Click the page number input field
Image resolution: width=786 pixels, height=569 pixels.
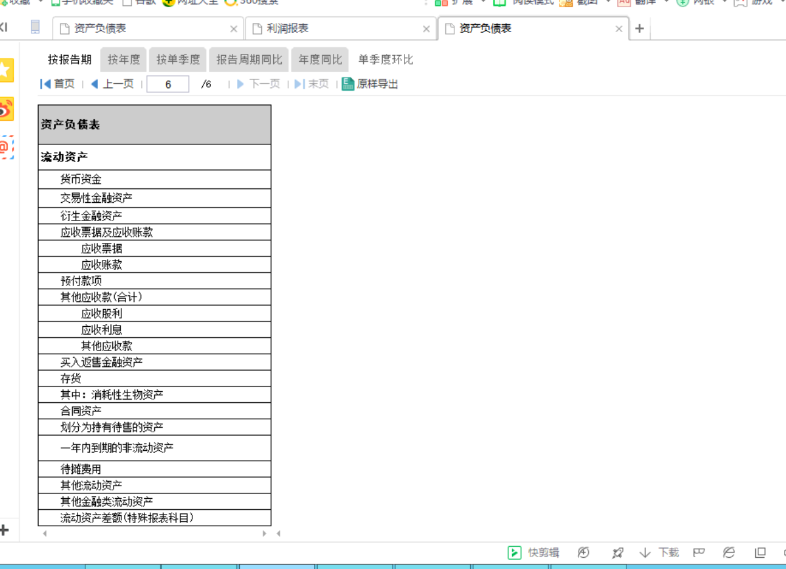click(168, 84)
